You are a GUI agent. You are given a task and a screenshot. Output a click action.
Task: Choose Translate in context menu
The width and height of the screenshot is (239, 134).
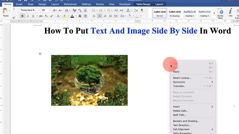(x=193, y=86)
